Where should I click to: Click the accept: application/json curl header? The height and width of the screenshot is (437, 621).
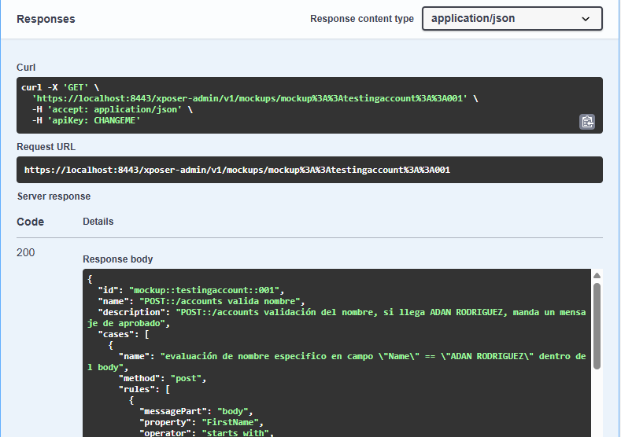click(107, 110)
